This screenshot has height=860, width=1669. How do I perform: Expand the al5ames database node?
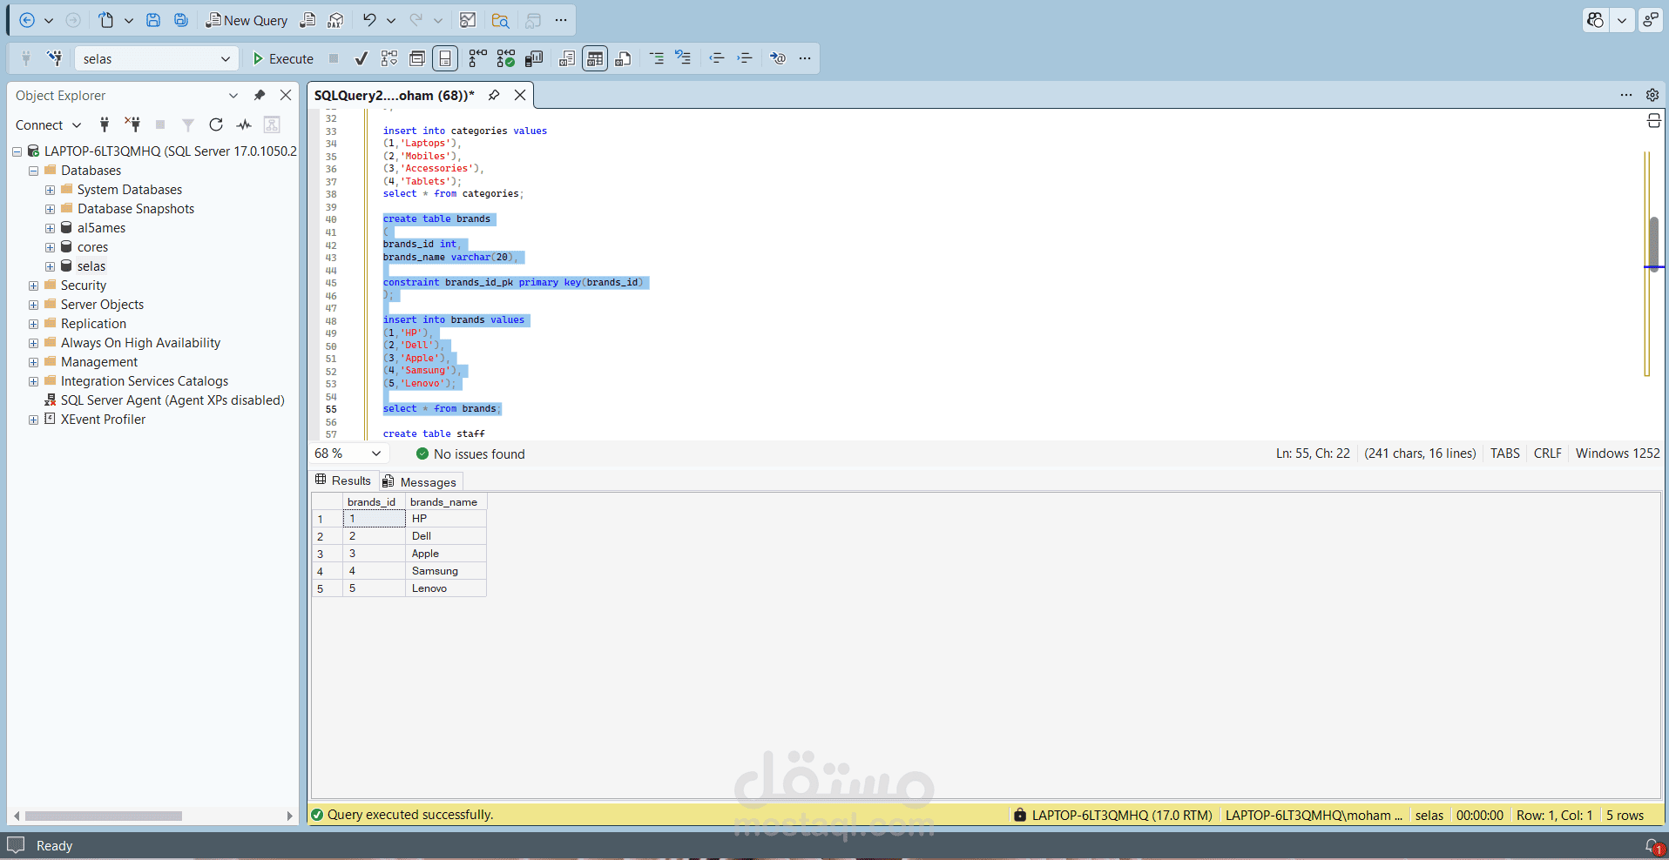tap(50, 228)
